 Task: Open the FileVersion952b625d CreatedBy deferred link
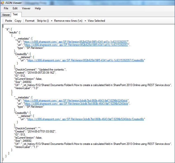click(86, 60)
